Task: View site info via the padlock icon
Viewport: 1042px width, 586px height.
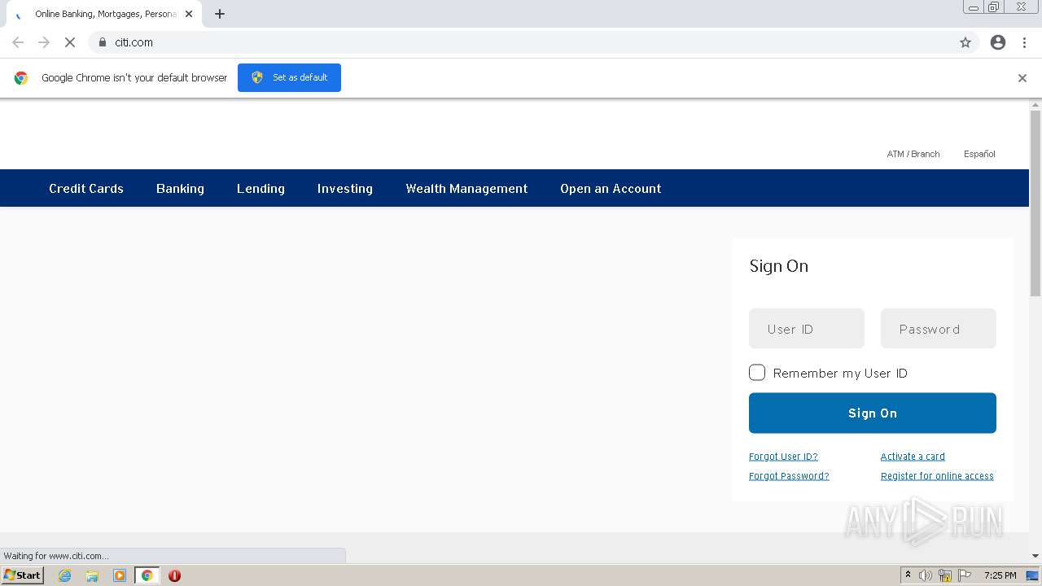Action: tap(103, 42)
